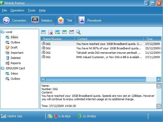
Task: Click the Forward message toolbar icon
Action: 71,32
